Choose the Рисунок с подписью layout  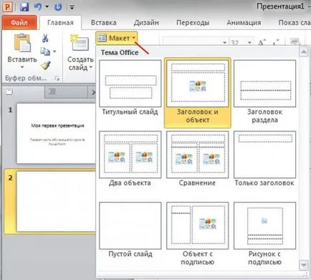264,234
